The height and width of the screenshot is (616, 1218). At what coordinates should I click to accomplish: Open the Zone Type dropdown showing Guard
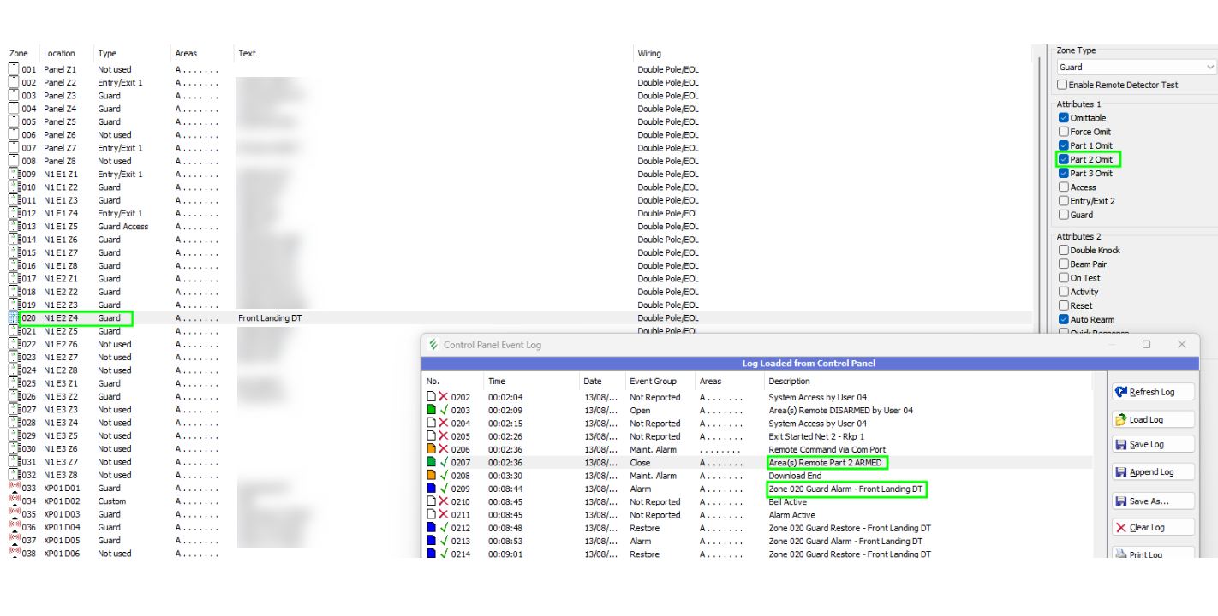1211,67
